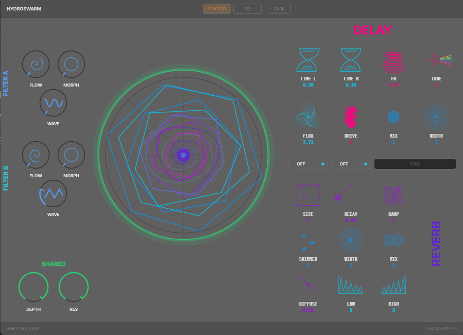Click the pink DELAY heading
The image size is (463, 335).
point(372,30)
